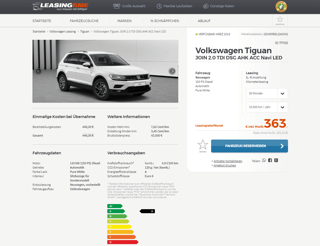Go to Startseite in main menu
Viewport: 320px width, 246px height.
42,21
